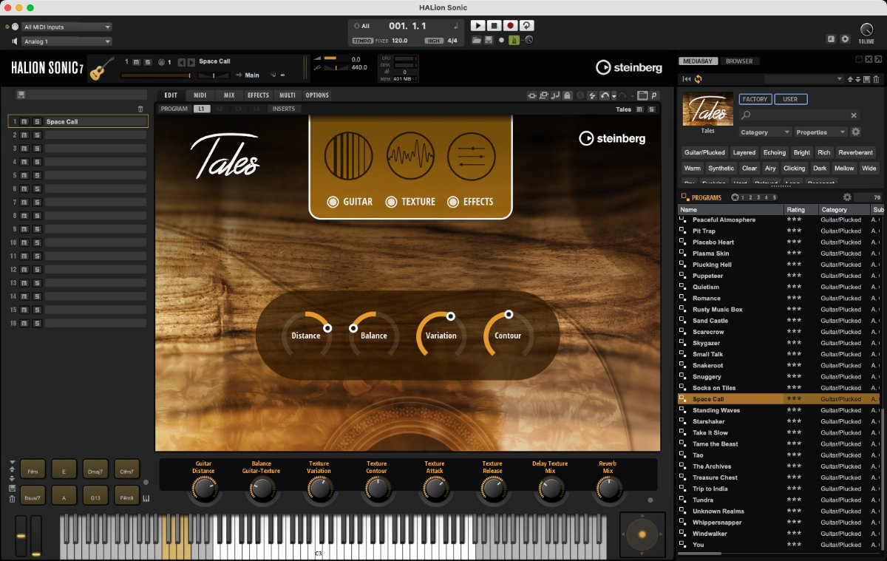The width and height of the screenshot is (887, 561).
Task: Expand the Properties filter dropdown
Action: pos(820,132)
